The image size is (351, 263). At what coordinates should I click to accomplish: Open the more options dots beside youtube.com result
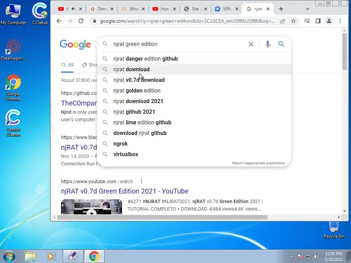coord(141,181)
